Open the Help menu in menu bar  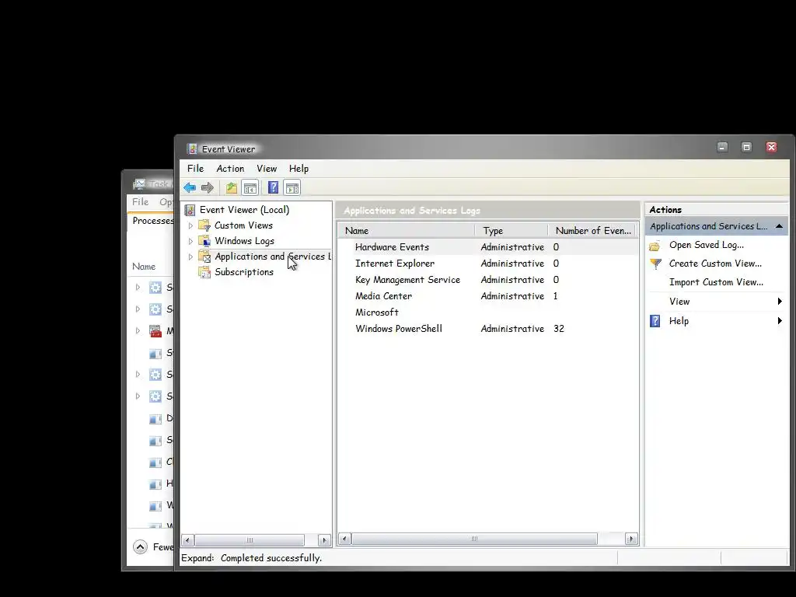tap(299, 169)
